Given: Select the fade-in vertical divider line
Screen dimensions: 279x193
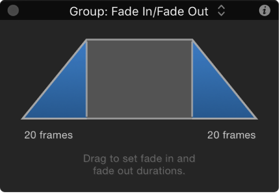Looking at the screenshot, I should (86, 80).
